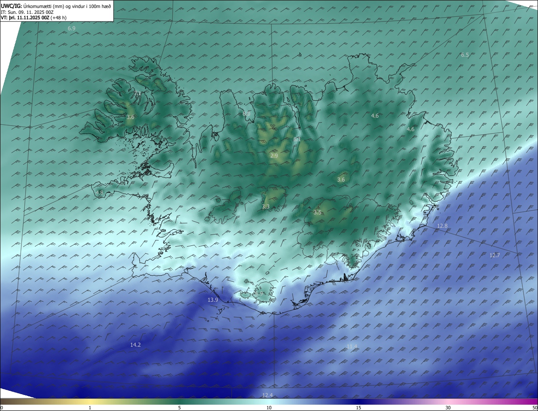
Task: Click the 6.5 value label
Action: click(465, 55)
